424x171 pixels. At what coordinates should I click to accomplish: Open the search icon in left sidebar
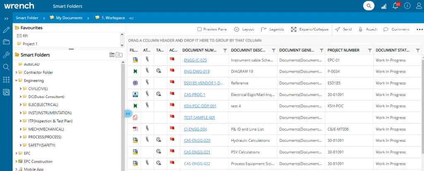pyautogui.click(x=6, y=67)
